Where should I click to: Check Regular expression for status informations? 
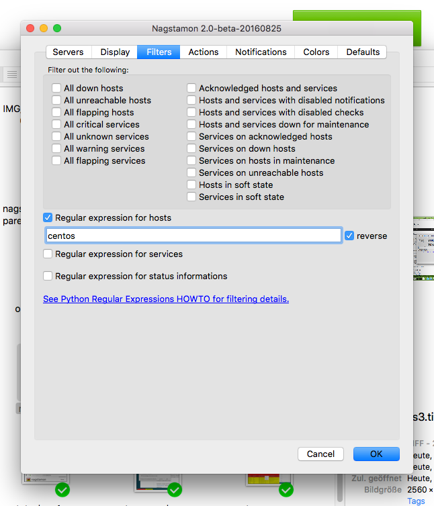click(x=48, y=276)
